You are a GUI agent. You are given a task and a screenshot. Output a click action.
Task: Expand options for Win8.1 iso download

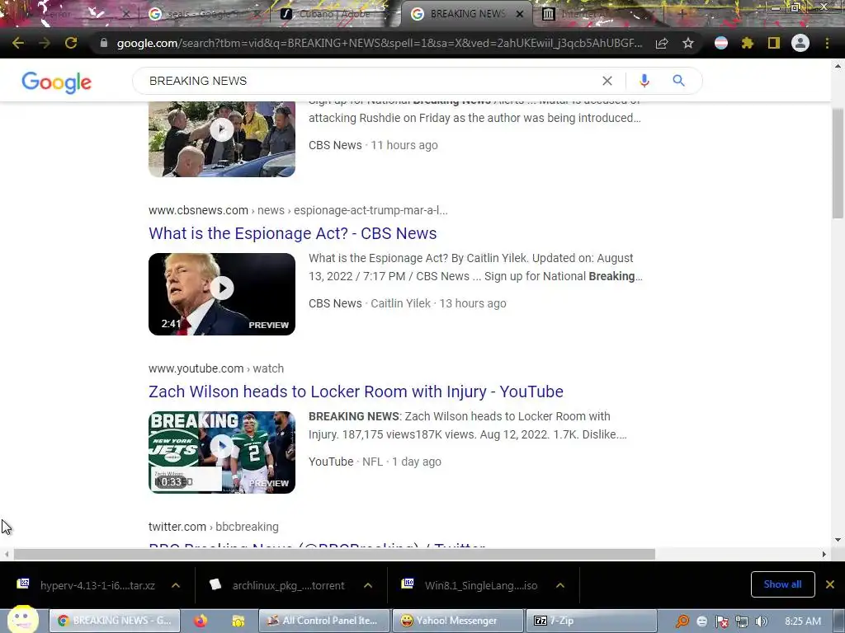pyautogui.click(x=560, y=585)
